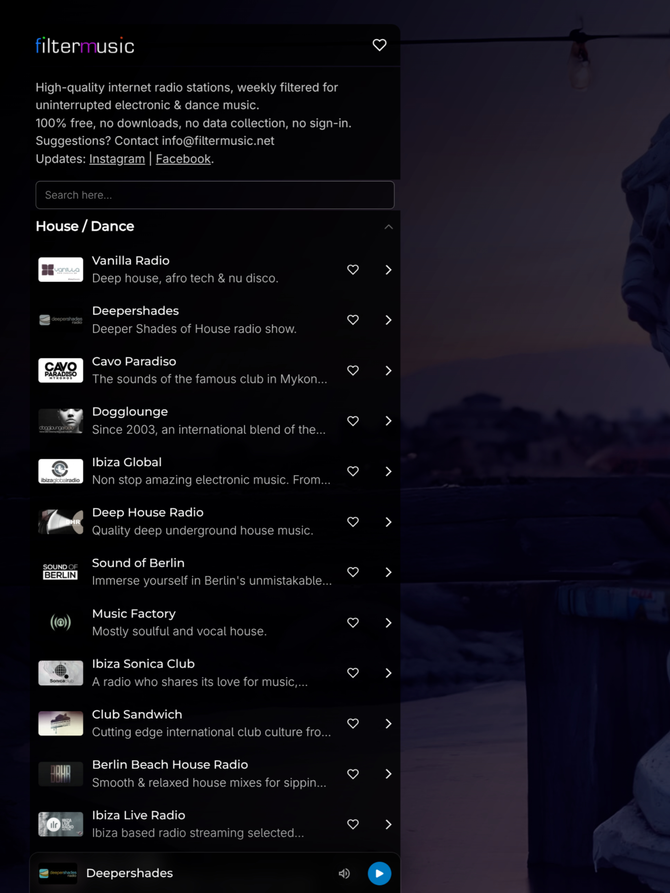The width and height of the screenshot is (670, 893).
Task: Click Ibiza Live Radio thumbnail
Action: (61, 824)
